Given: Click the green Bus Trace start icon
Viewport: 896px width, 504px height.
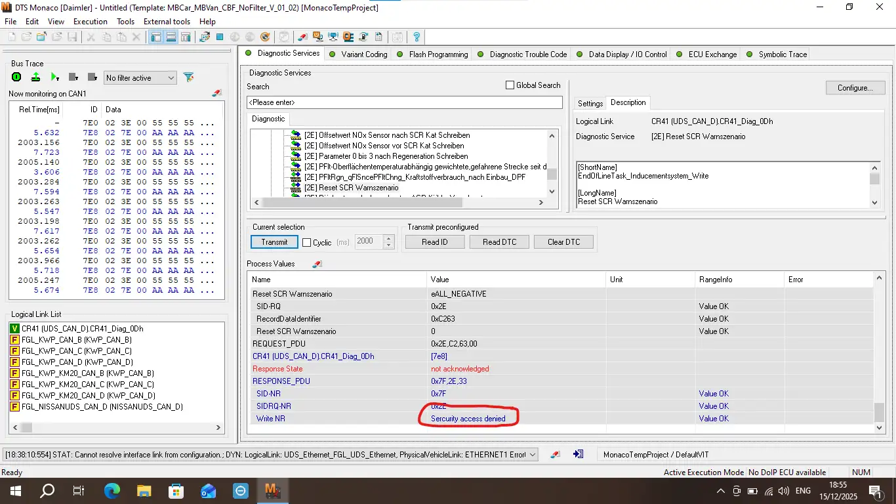Looking at the screenshot, I should [x=16, y=77].
